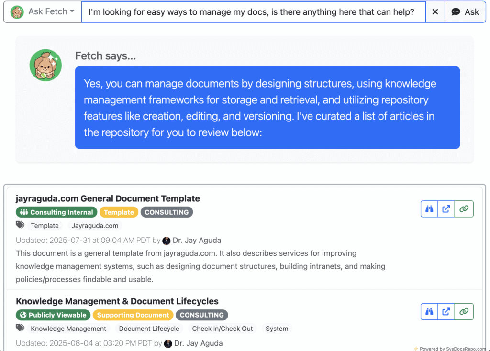Clear the query with the X button
490x351 pixels.
pyautogui.click(x=435, y=12)
